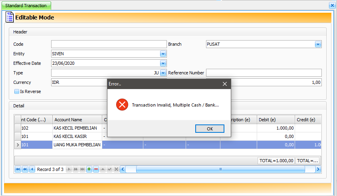The width and height of the screenshot is (337, 196).
Task: Cancel edit with grey X icon
Action: coord(116,169)
